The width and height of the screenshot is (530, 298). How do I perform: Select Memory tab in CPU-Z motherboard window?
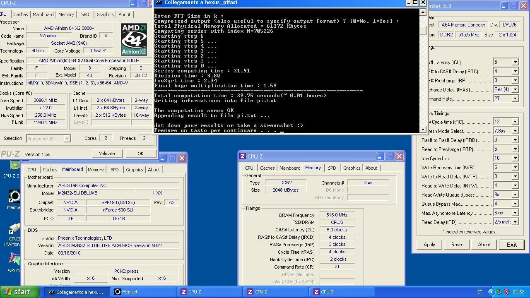point(95,170)
